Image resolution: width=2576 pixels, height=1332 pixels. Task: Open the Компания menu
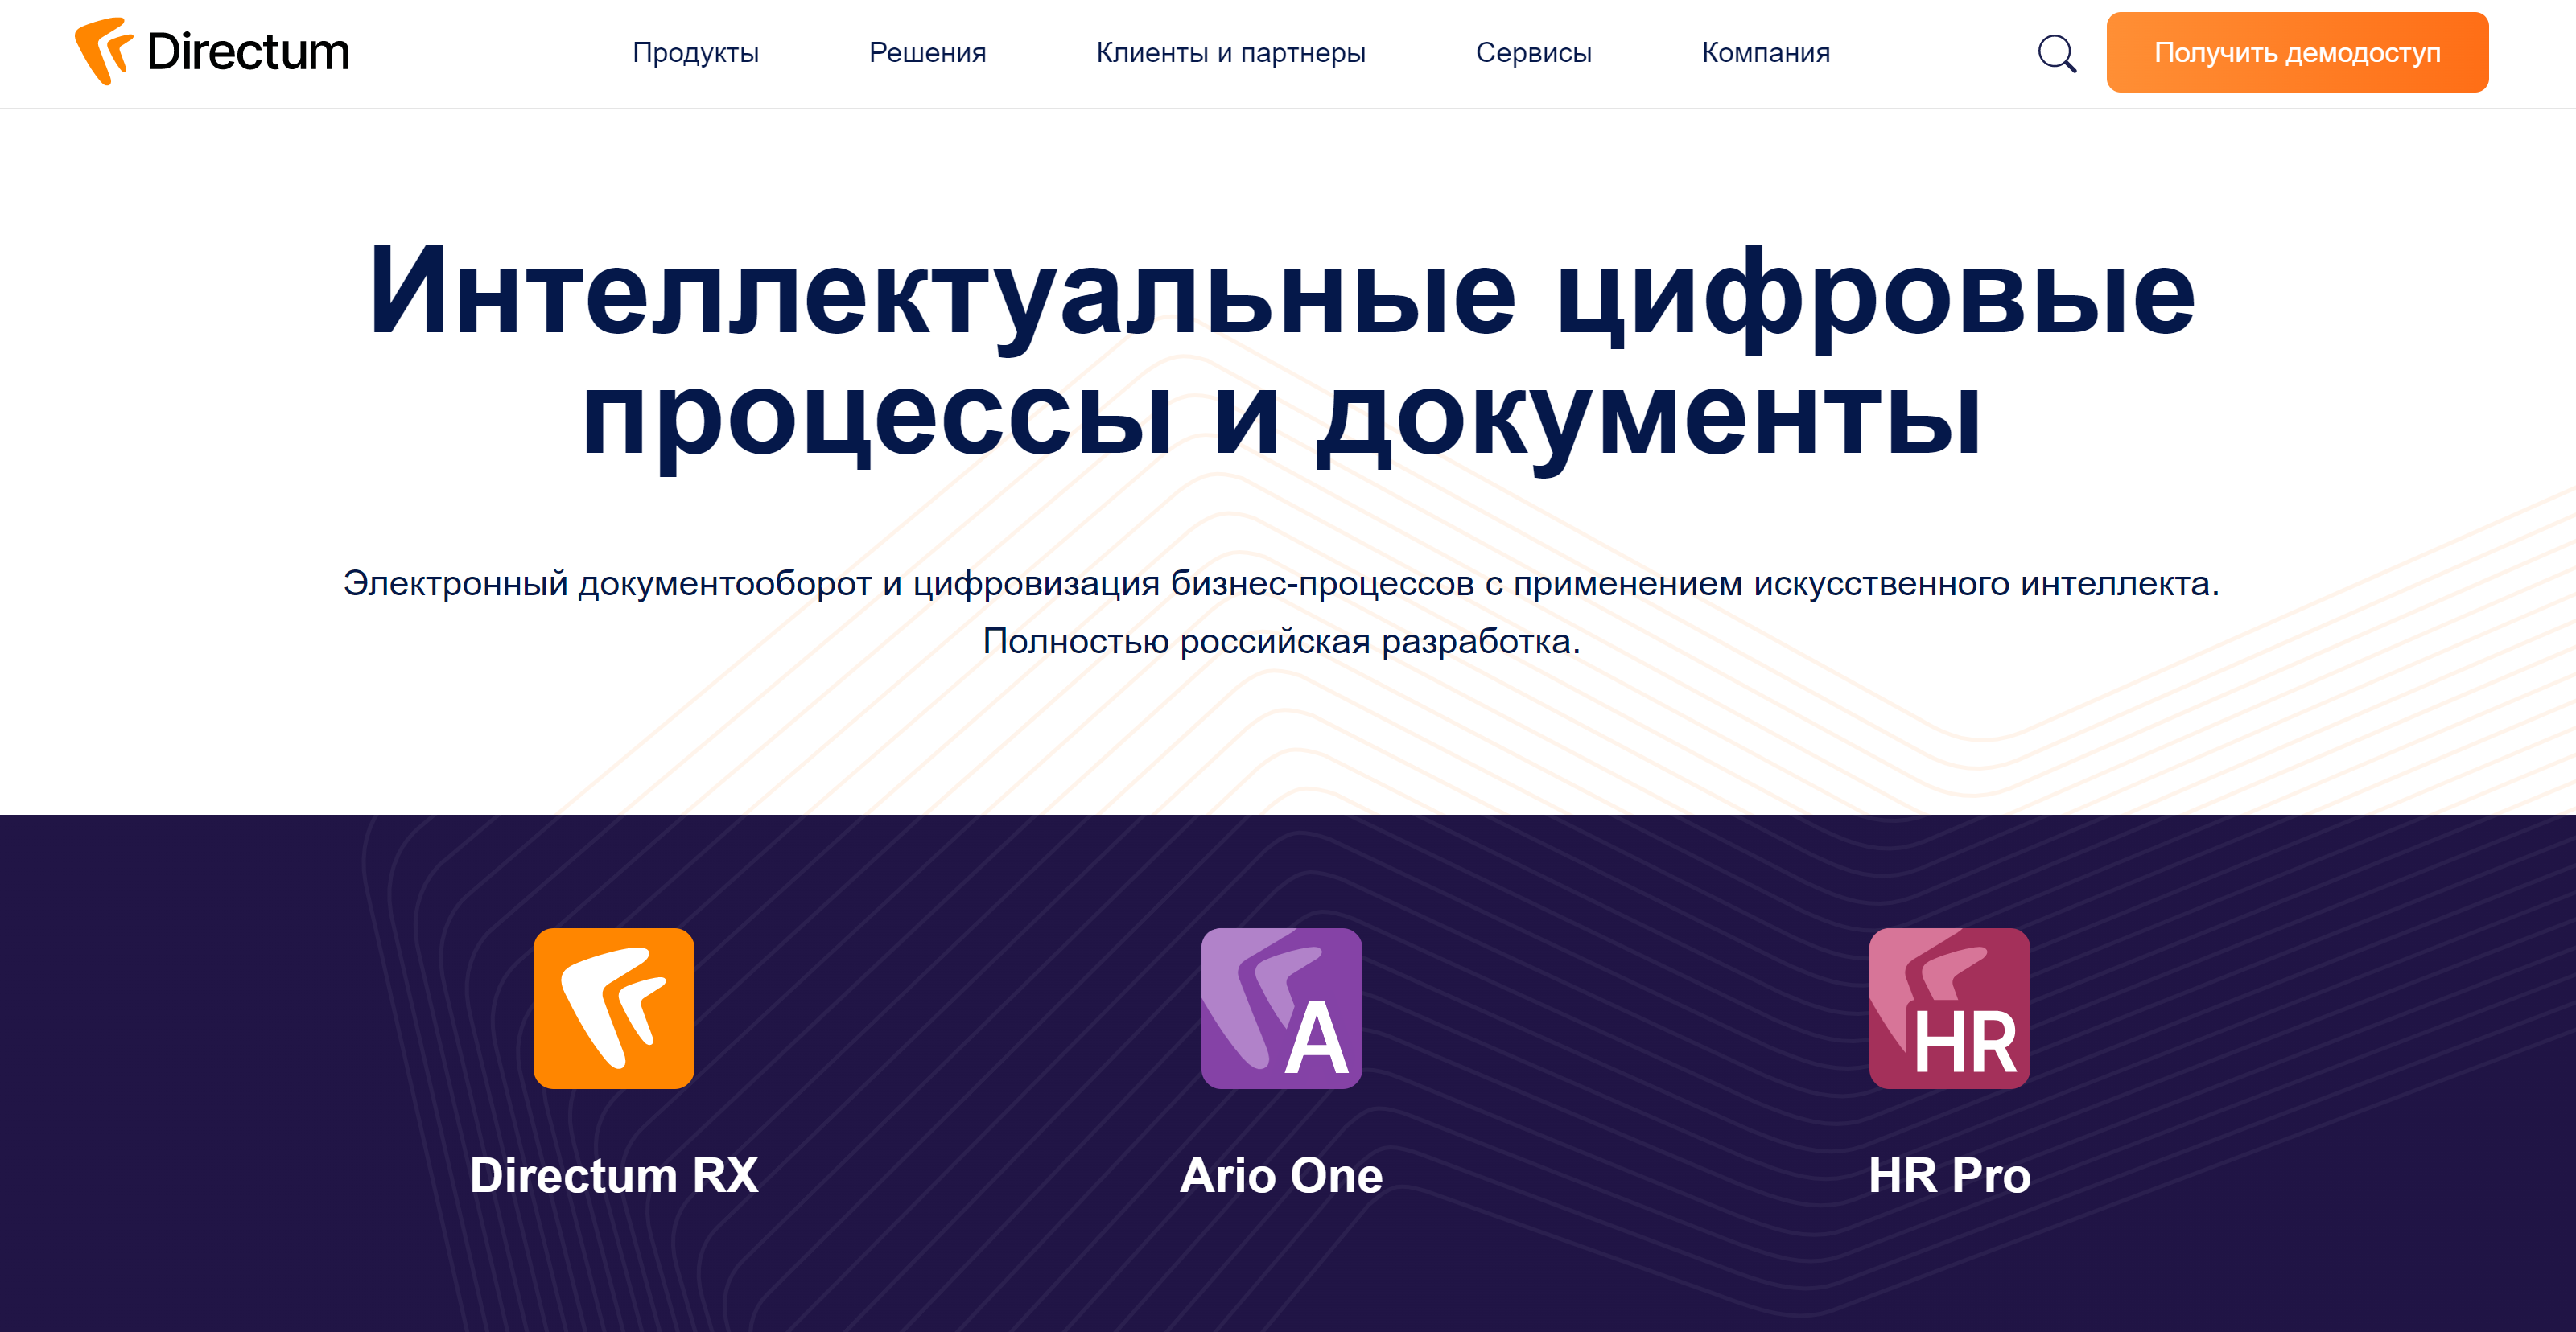[x=1765, y=53]
